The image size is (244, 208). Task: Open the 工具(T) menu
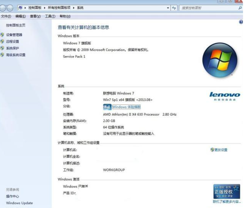tap(50, 16)
